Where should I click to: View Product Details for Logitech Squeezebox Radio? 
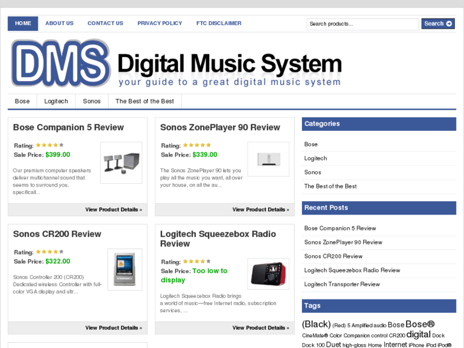point(260,328)
